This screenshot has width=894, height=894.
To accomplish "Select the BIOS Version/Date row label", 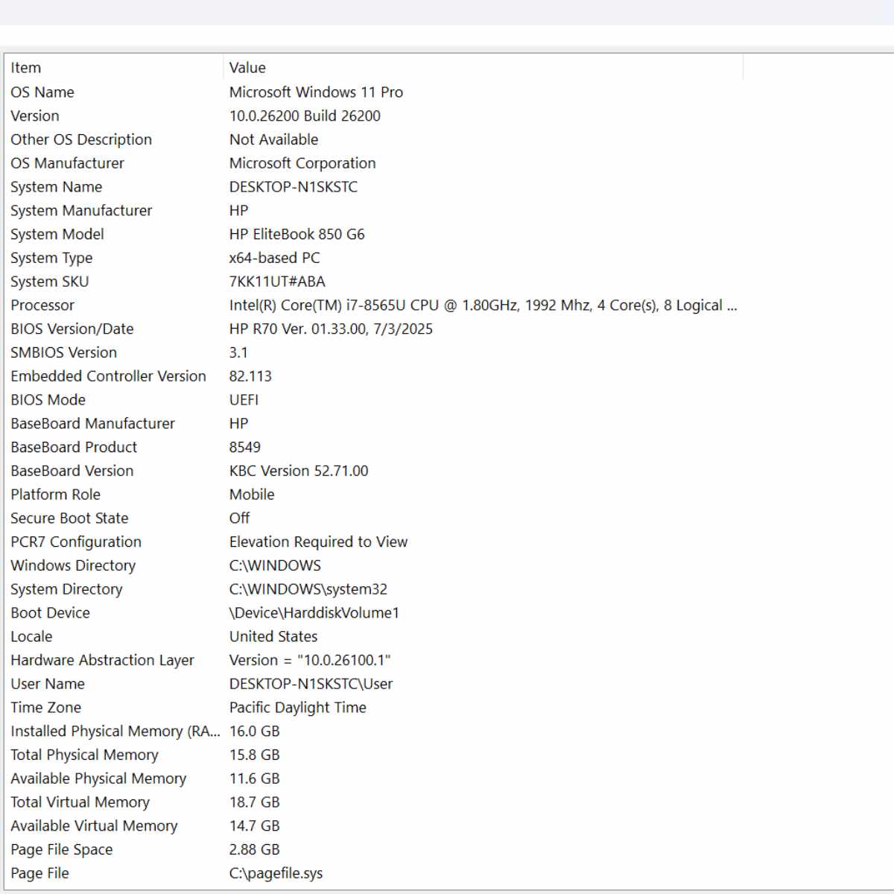I will pyautogui.click(x=72, y=329).
